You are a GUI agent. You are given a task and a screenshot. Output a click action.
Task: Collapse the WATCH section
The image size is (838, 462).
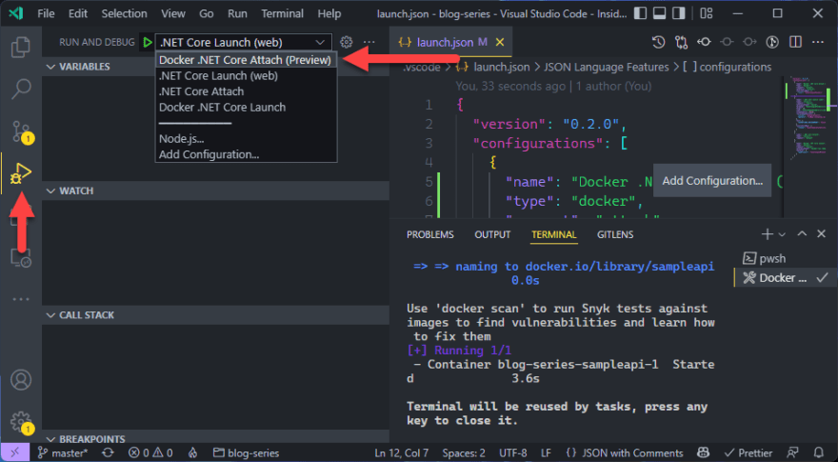[215, 191]
